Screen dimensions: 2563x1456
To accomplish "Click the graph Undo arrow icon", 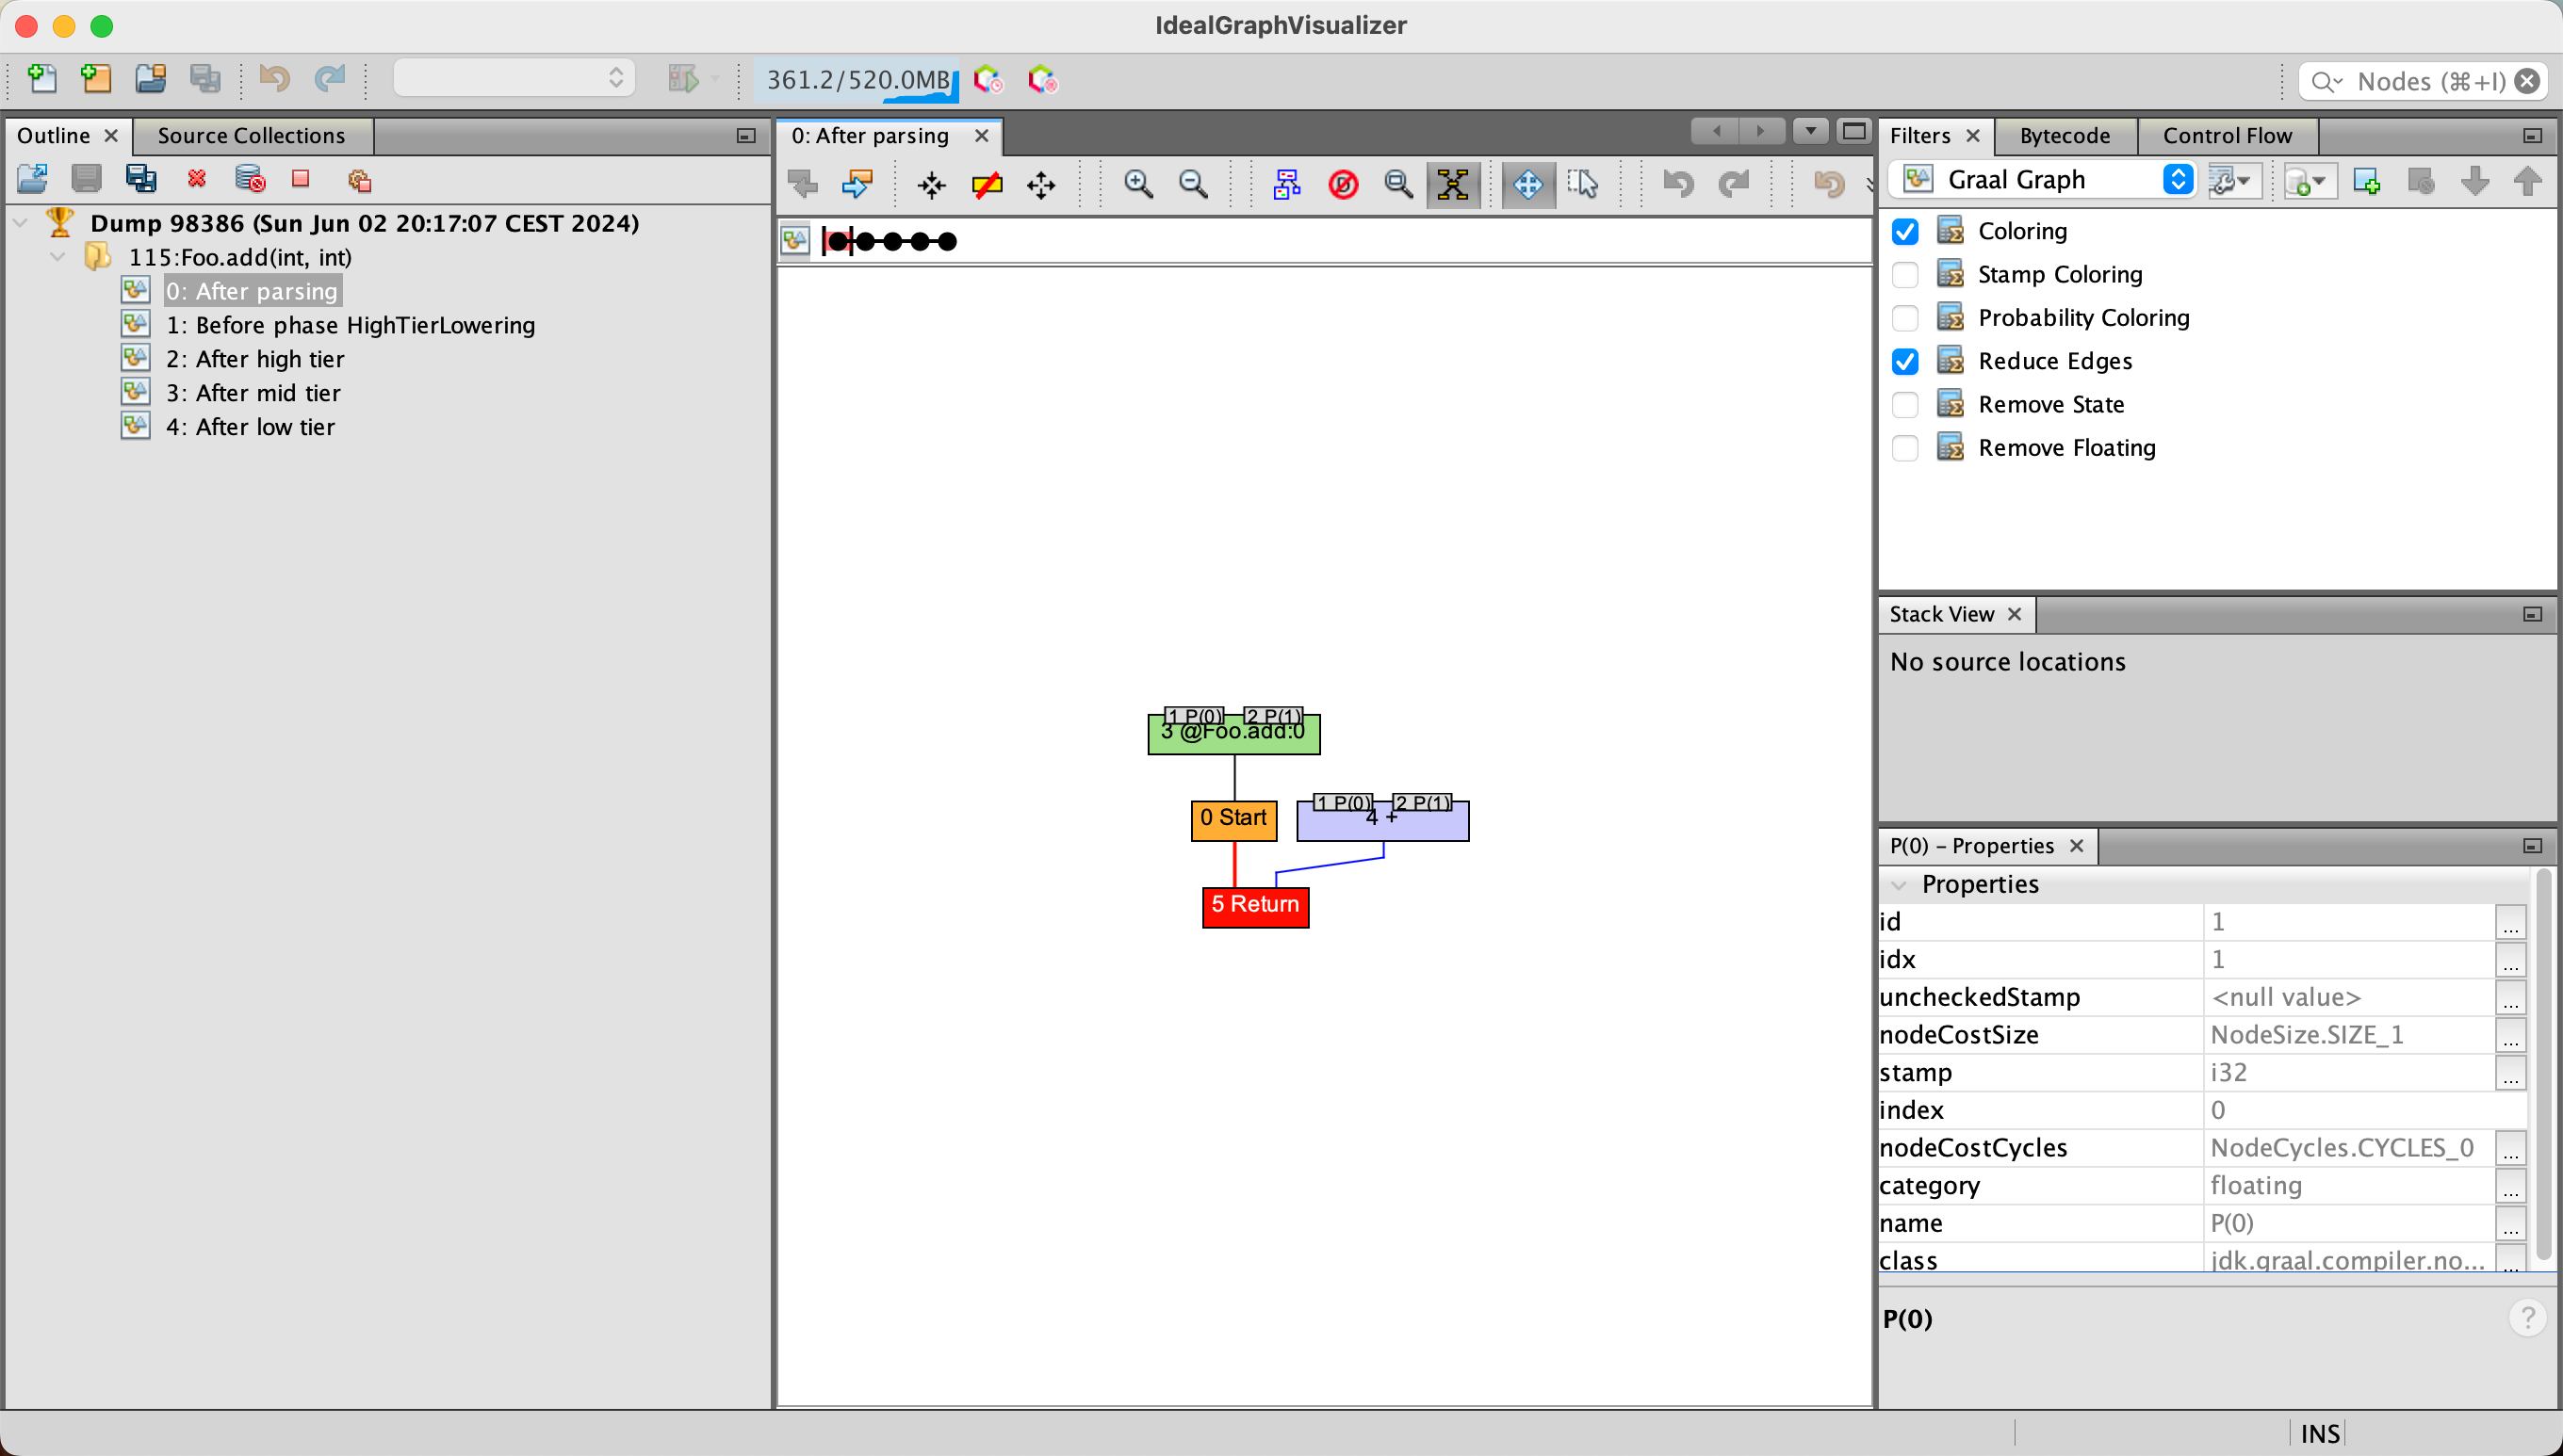I will tap(1677, 184).
